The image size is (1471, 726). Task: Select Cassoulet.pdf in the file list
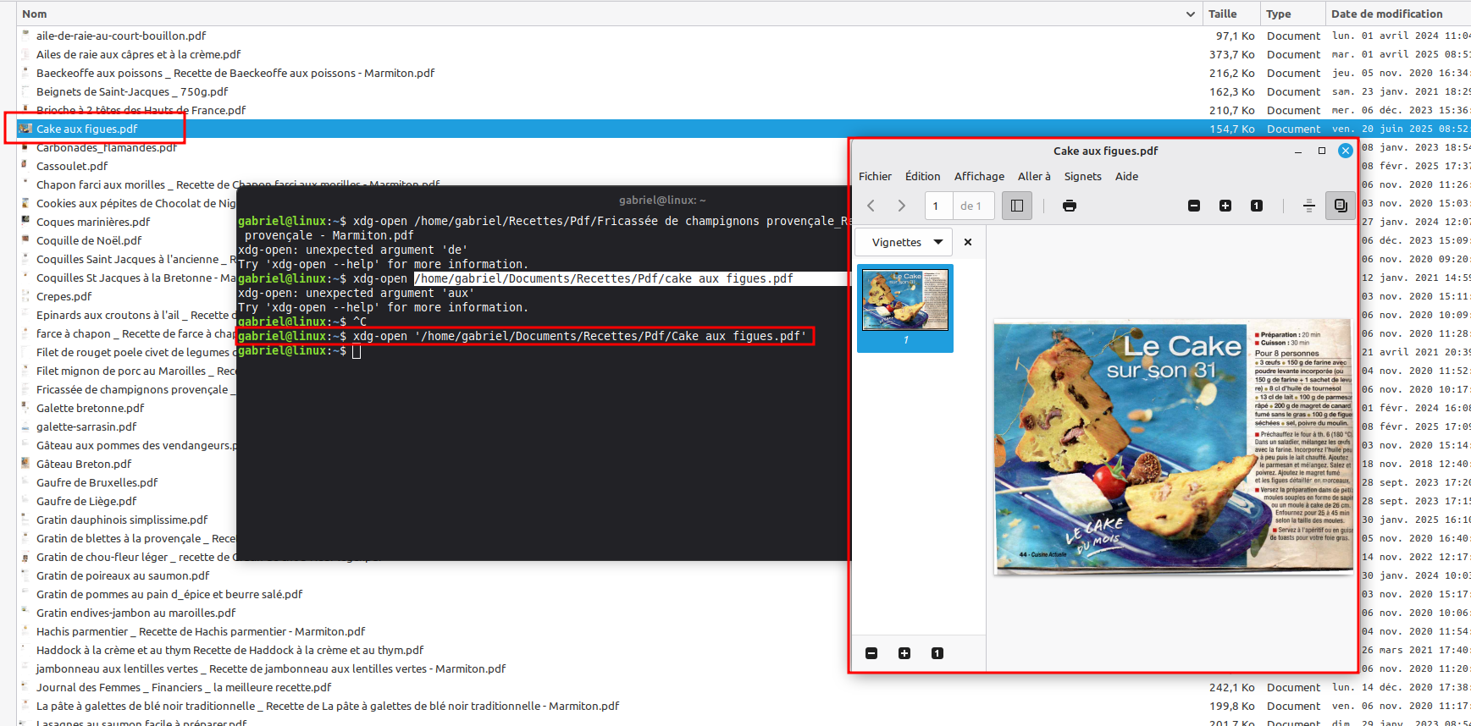point(72,166)
